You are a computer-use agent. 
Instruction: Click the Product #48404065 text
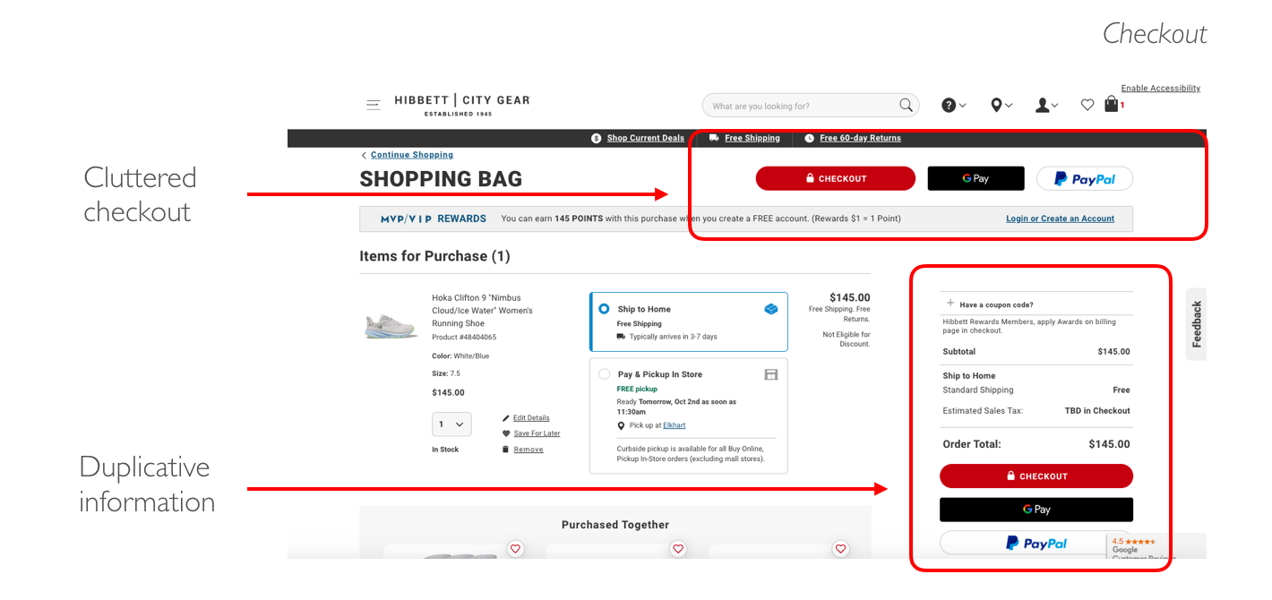point(464,338)
